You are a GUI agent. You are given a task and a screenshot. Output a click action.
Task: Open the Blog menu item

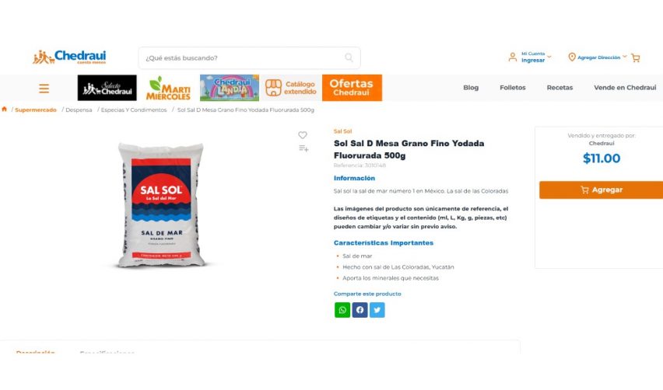pyautogui.click(x=471, y=87)
